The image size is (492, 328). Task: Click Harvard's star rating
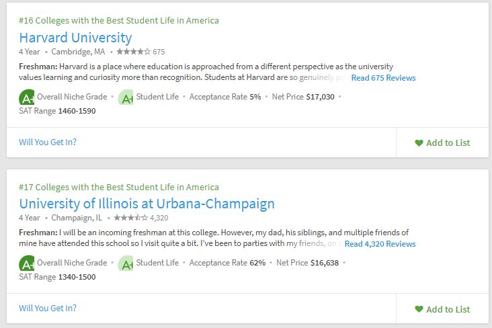(x=134, y=52)
